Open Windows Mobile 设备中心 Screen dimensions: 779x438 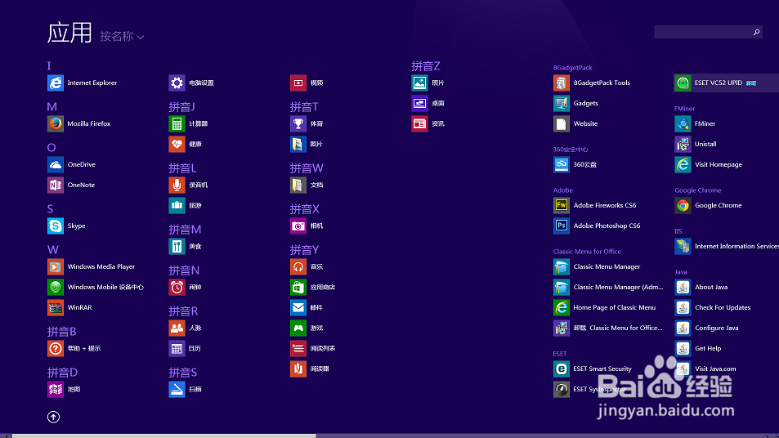pos(96,287)
